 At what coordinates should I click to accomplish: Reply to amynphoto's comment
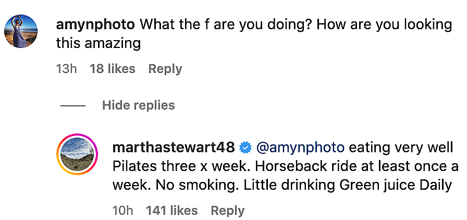(165, 69)
